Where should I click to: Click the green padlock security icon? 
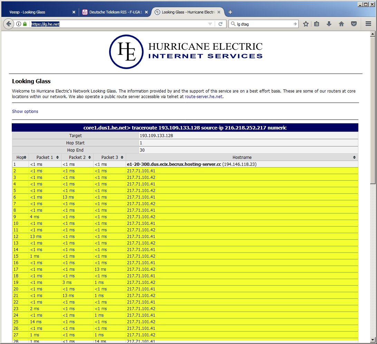[25, 24]
